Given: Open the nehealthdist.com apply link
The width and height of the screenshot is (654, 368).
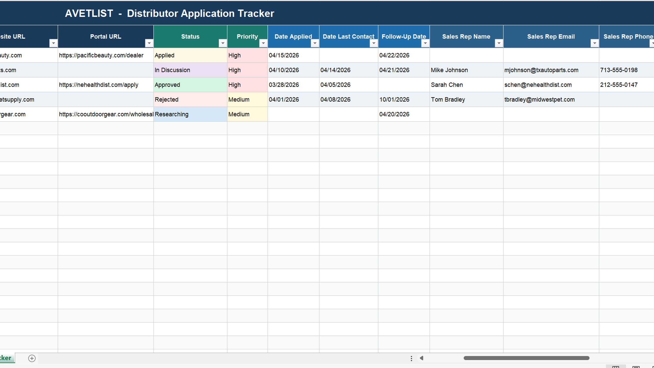Looking at the screenshot, I should 99,85.
